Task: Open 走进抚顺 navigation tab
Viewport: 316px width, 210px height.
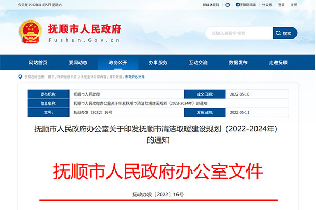Action: [278, 63]
